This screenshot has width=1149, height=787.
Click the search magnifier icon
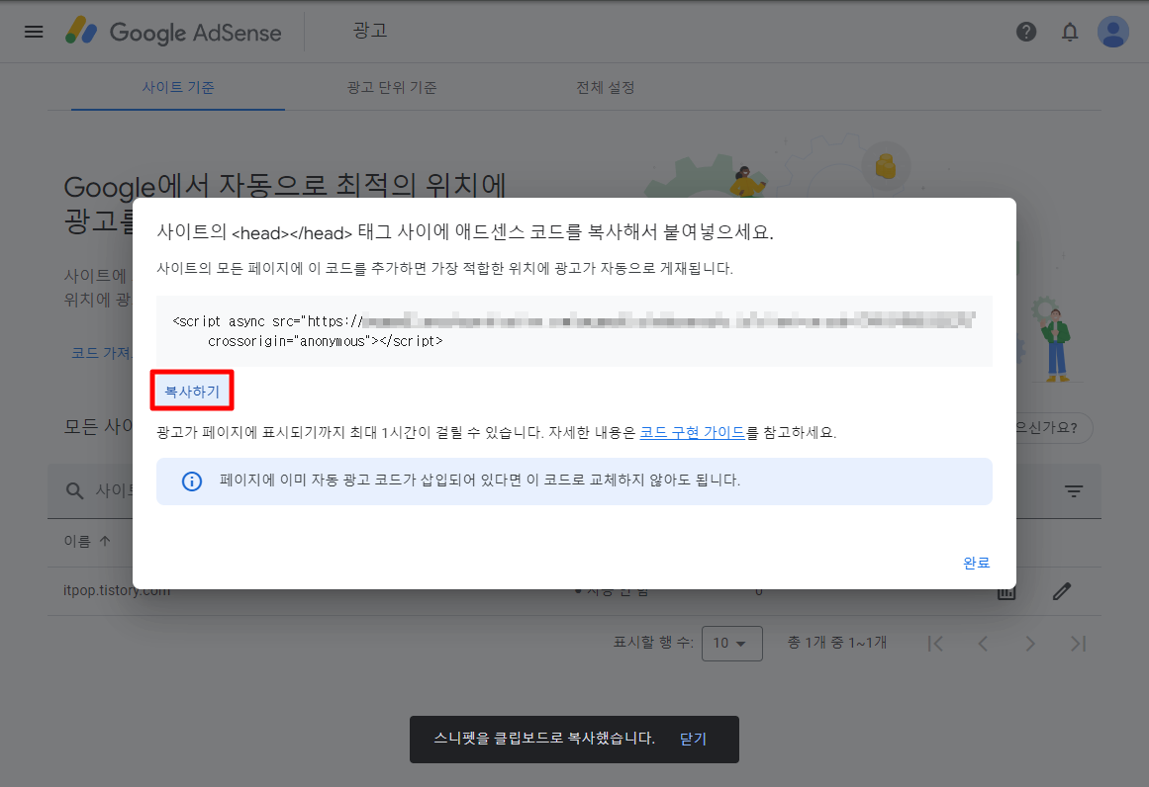pos(75,490)
